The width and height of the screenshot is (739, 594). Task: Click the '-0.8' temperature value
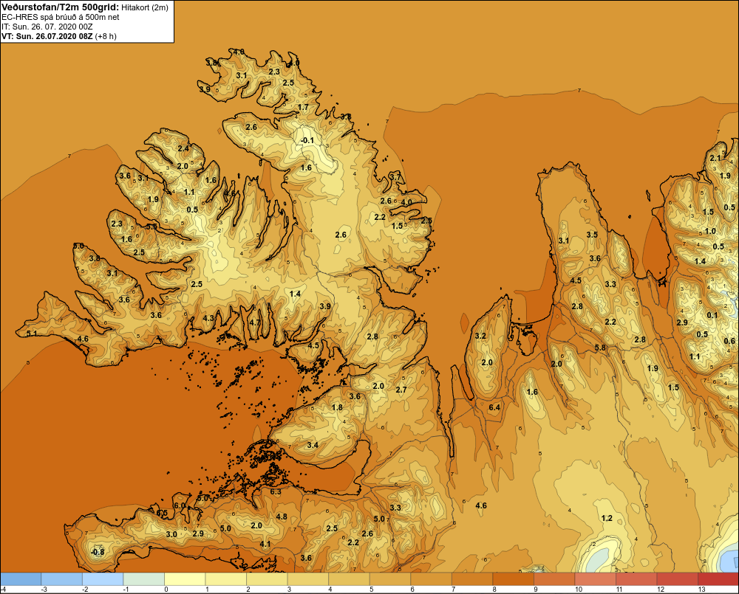pos(98,552)
